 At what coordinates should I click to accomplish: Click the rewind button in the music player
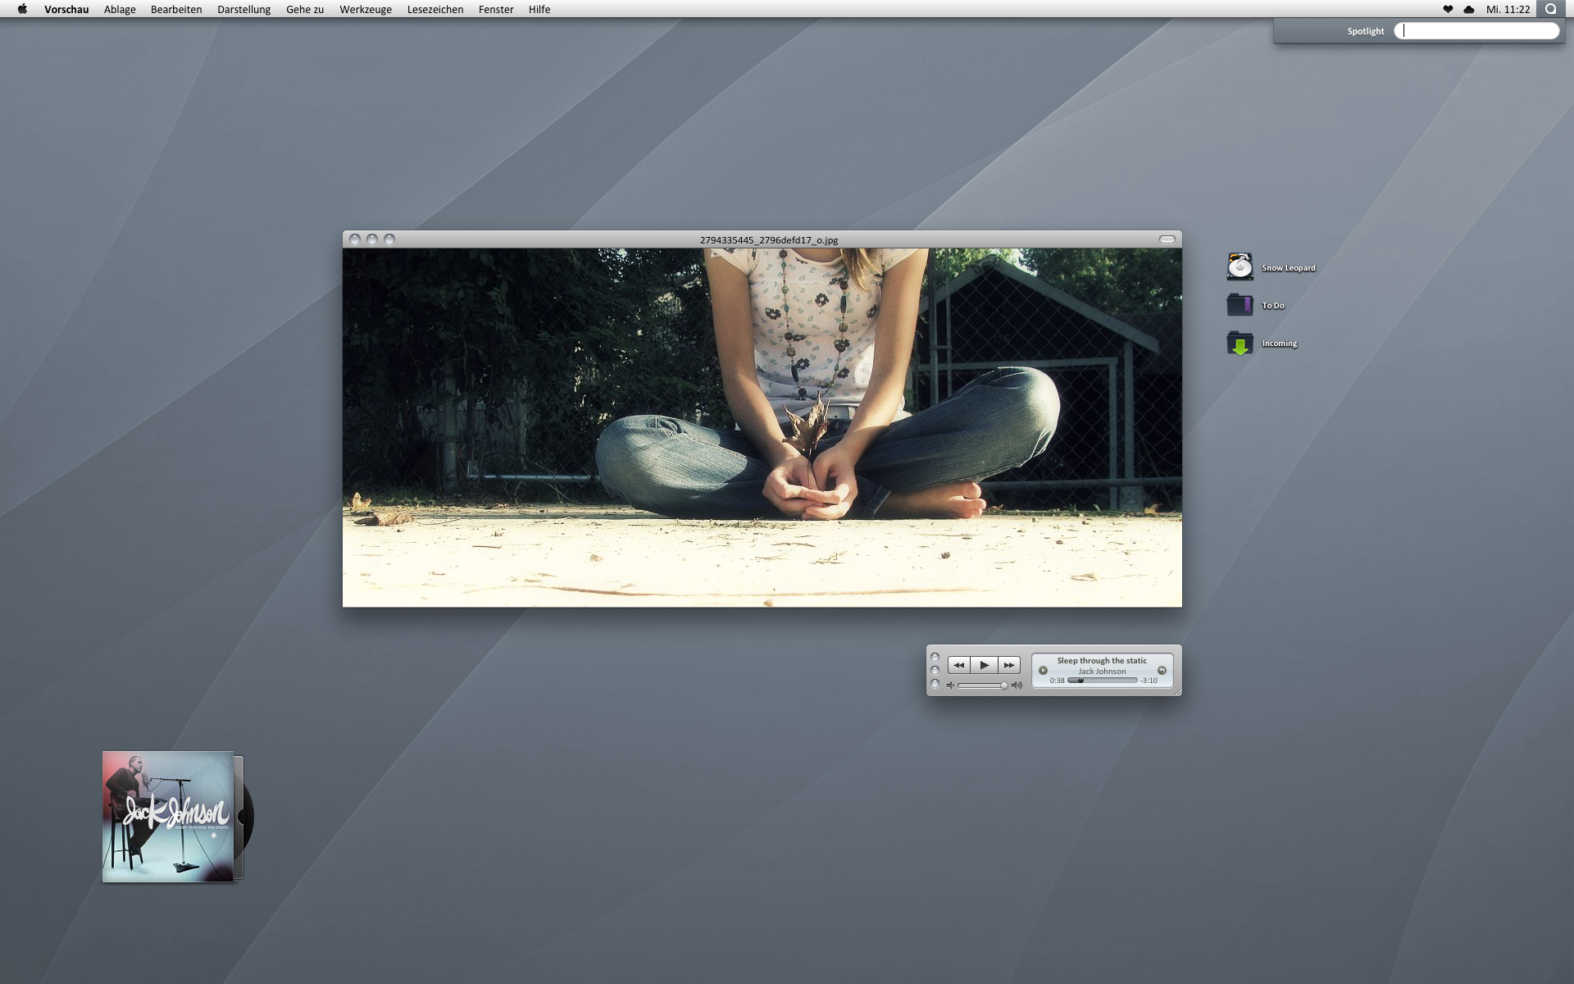click(959, 665)
